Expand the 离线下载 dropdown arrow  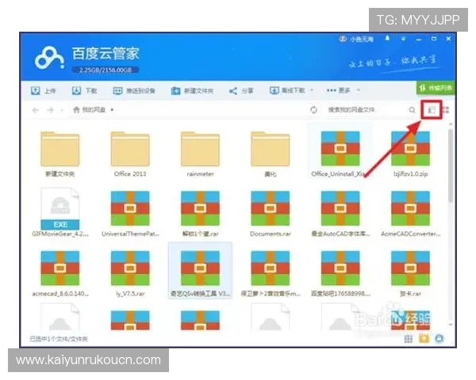312,90
